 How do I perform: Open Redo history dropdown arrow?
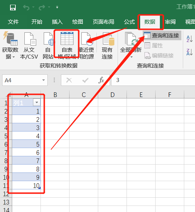pos(49,7)
